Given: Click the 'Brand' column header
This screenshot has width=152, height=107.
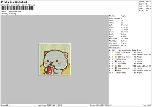Looking at the screenshot, I should (x=139, y=50).
